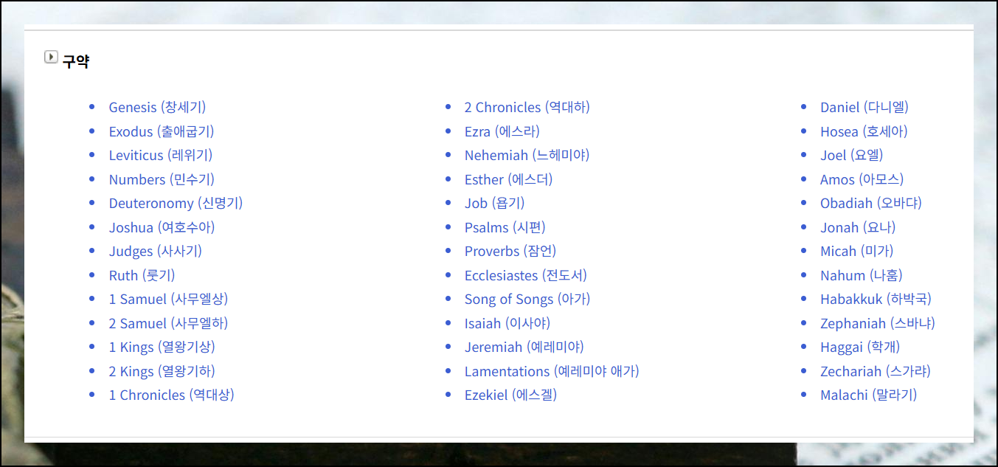Open Micah (미가) link
This screenshot has height=467, width=998.
click(x=857, y=251)
